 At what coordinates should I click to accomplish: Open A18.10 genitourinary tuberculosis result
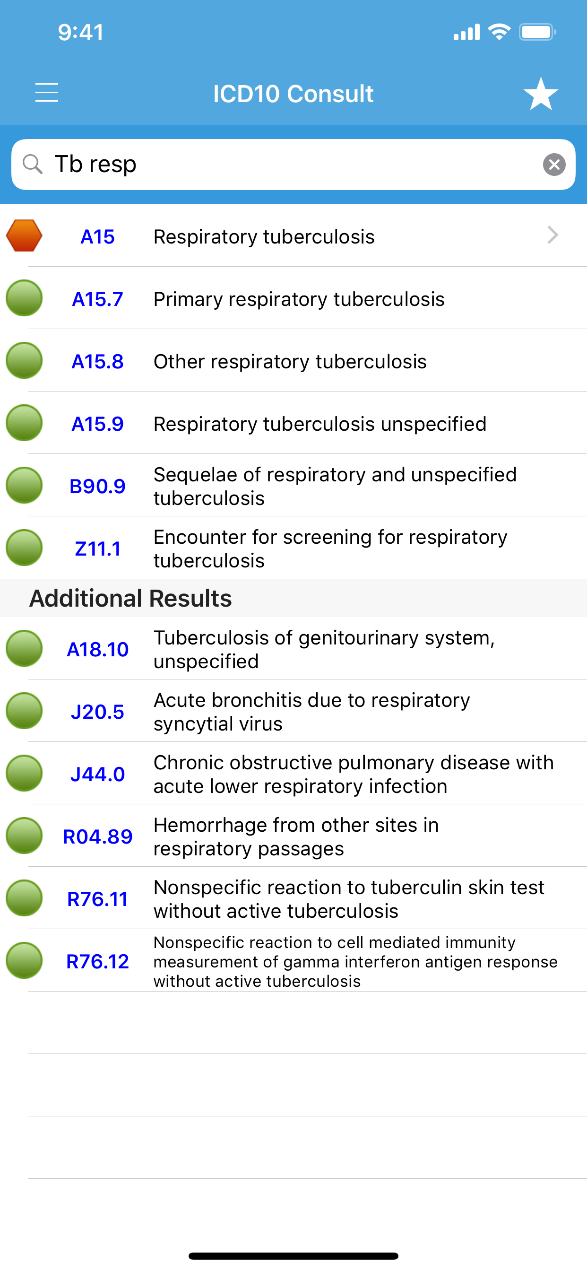293,649
